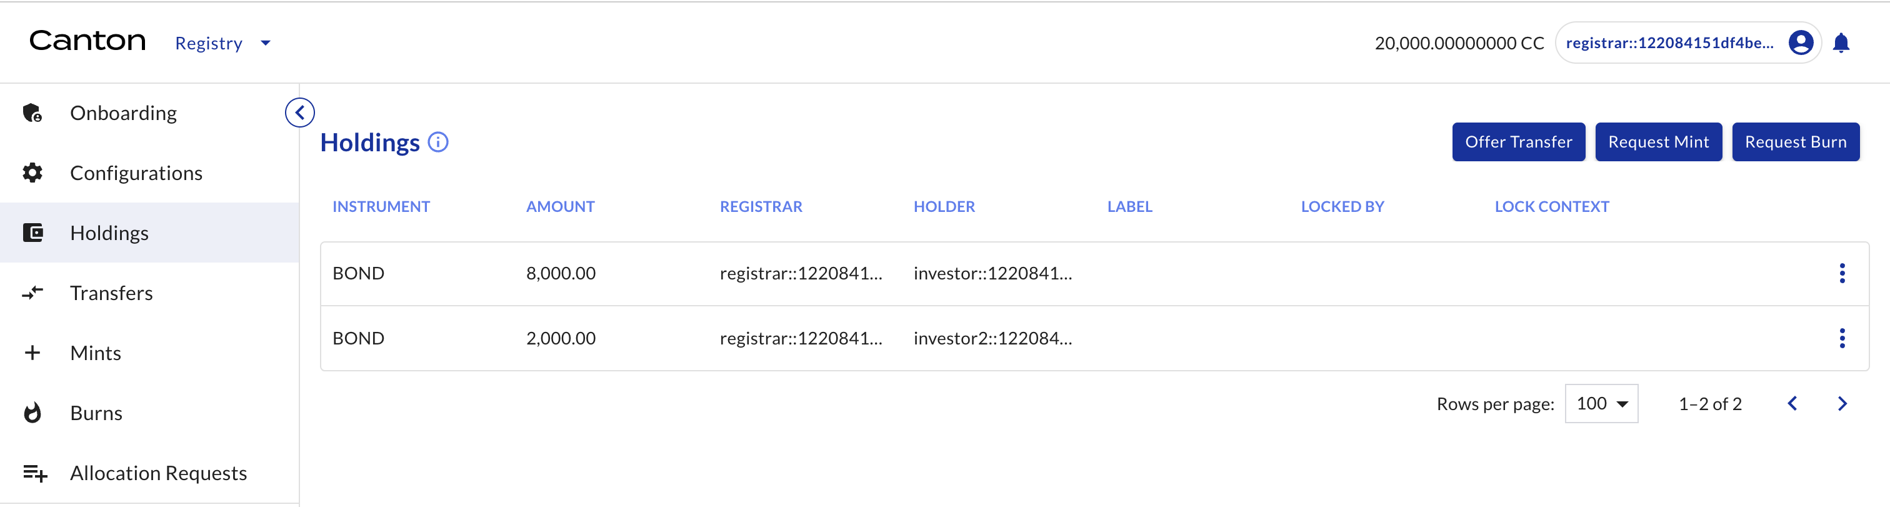This screenshot has width=1890, height=507.
Task: Select the Configurations gear icon
Action: tap(32, 173)
